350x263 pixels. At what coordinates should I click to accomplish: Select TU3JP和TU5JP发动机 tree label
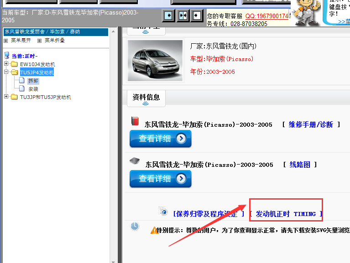[x=46, y=97]
